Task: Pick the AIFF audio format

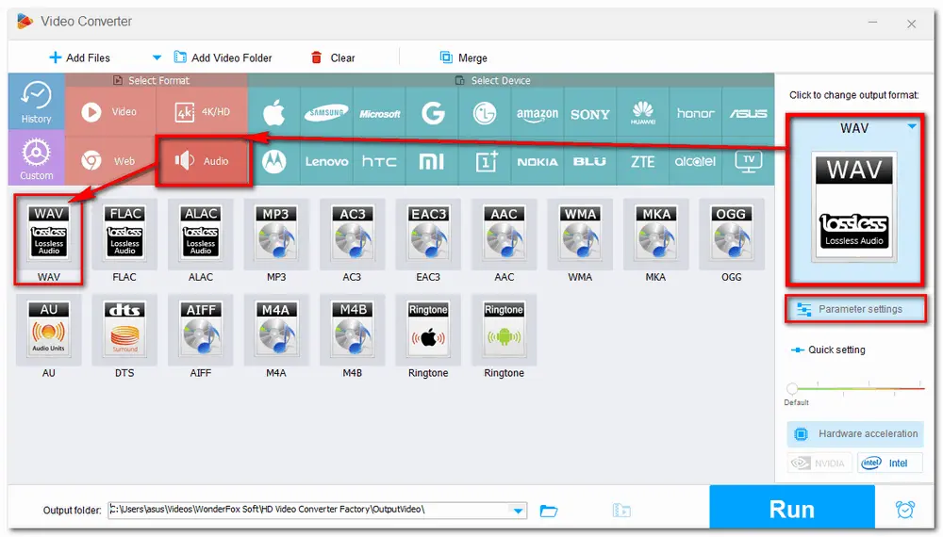Action: tap(200, 331)
